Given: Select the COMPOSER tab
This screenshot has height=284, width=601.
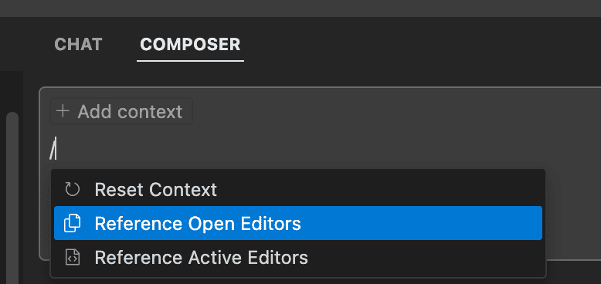Looking at the screenshot, I should (190, 45).
